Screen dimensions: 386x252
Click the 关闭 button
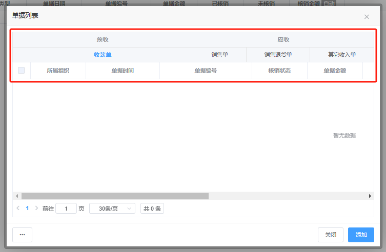pos(331,235)
